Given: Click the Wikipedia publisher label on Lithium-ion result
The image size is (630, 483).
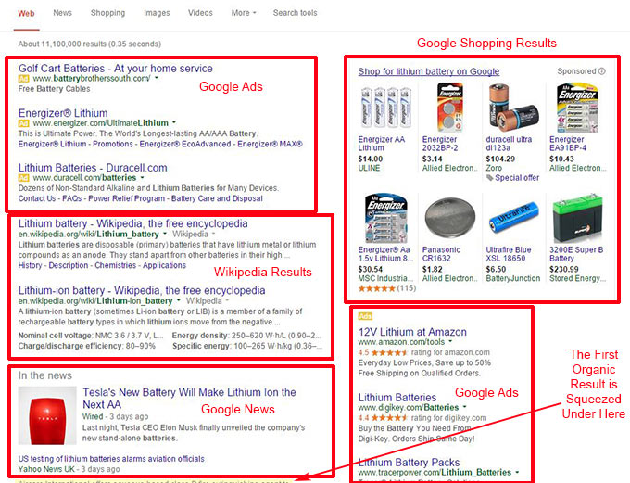Looking at the screenshot, I should click(204, 300).
